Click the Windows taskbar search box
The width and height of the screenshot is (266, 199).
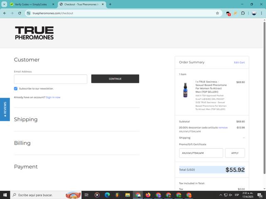coord(46,195)
